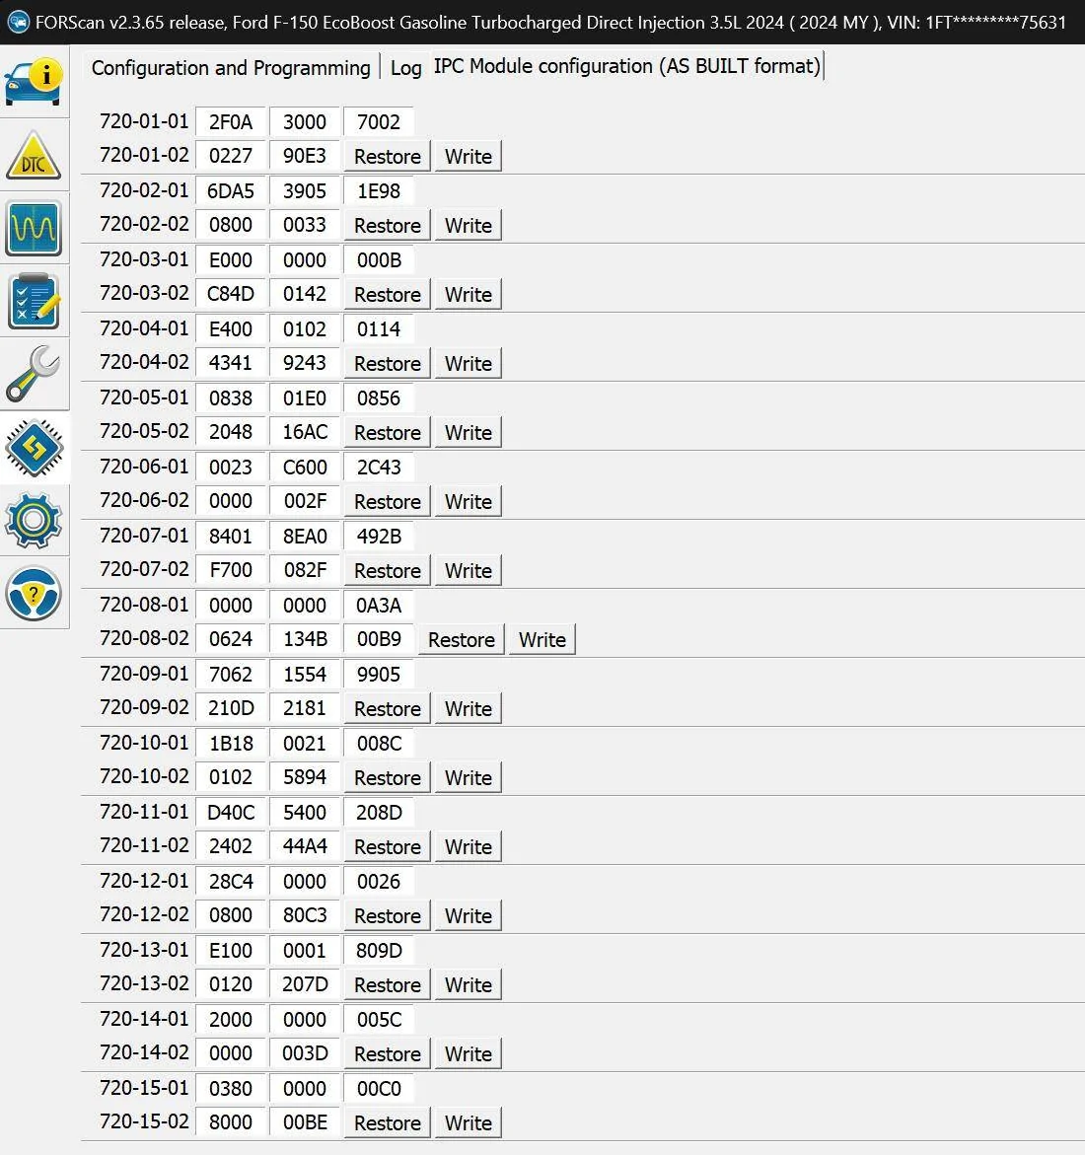Open the Vehicle information section icon

(34, 81)
